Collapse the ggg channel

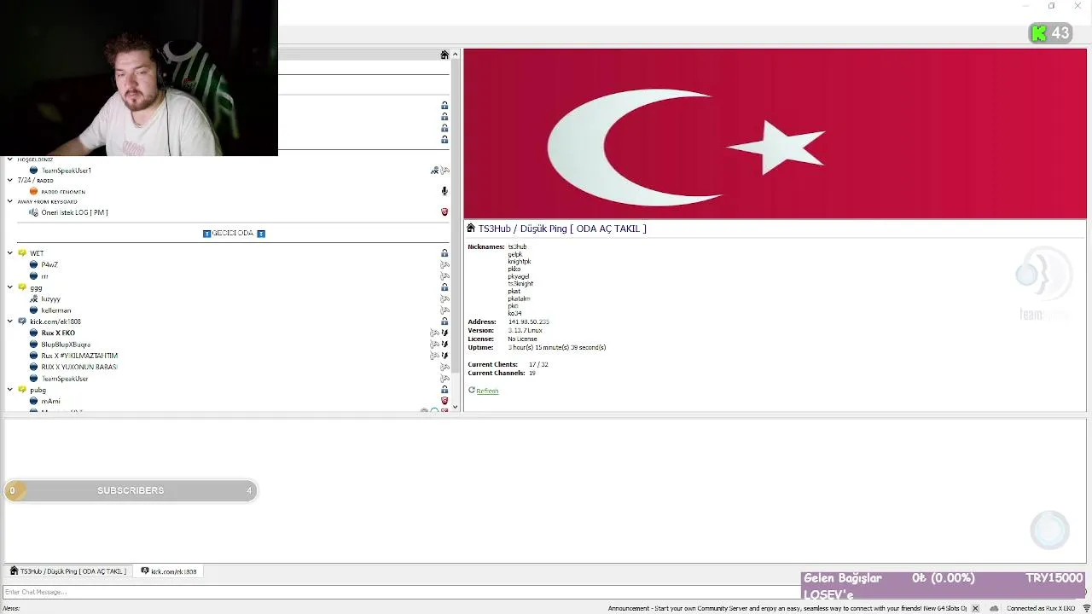[10, 287]
